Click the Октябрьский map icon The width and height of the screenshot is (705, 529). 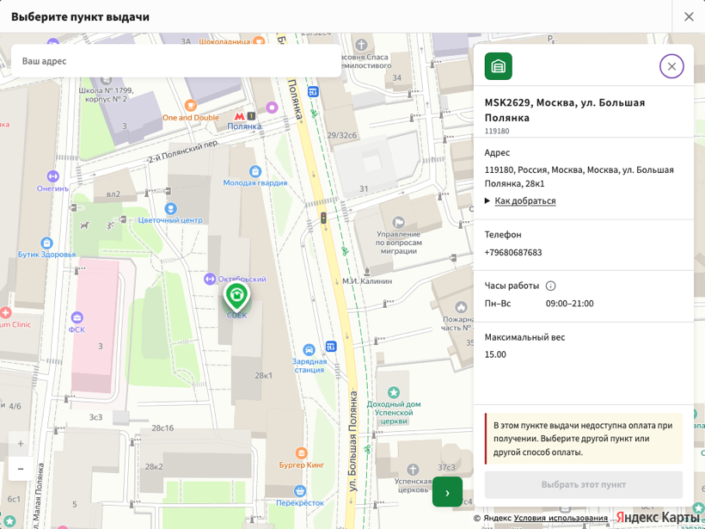(x=210, y=279)
